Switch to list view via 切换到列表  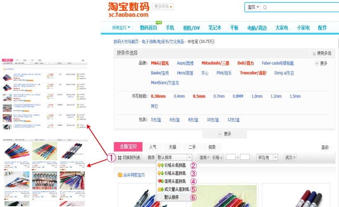tap(129, 157)
